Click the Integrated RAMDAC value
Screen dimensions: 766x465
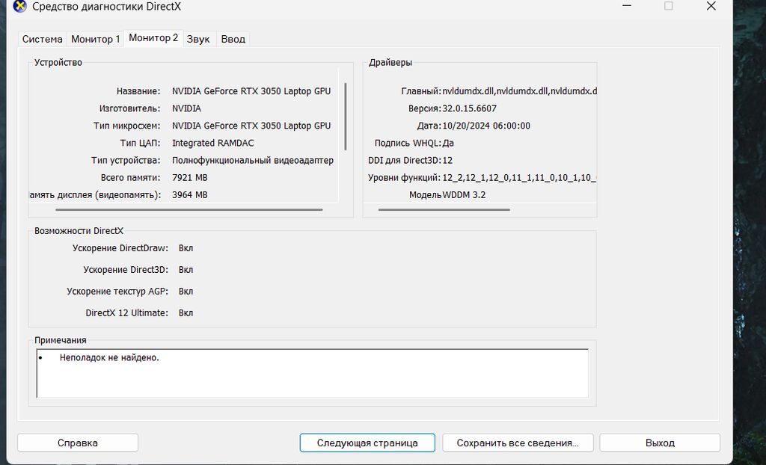point(213,143)
